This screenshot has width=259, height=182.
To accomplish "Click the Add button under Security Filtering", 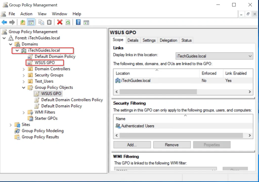I will coord(132,145).
